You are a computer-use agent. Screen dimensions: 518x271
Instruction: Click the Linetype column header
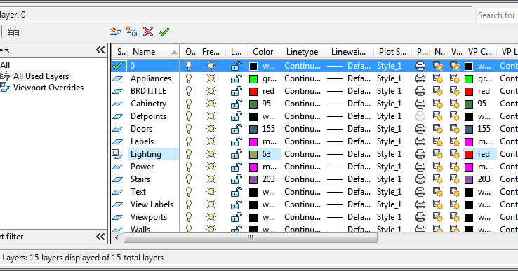(304, 52)
